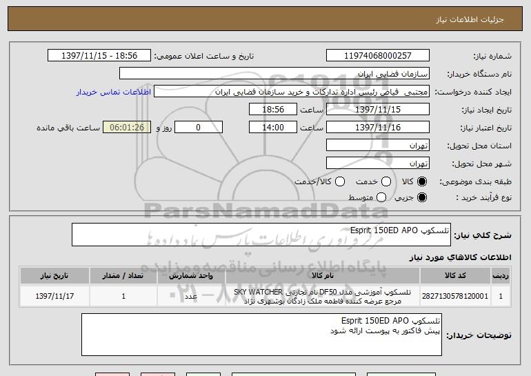This screenshot has width=531, height=376.
Task: Click the unit cell عدد
Action: point(191,297)
